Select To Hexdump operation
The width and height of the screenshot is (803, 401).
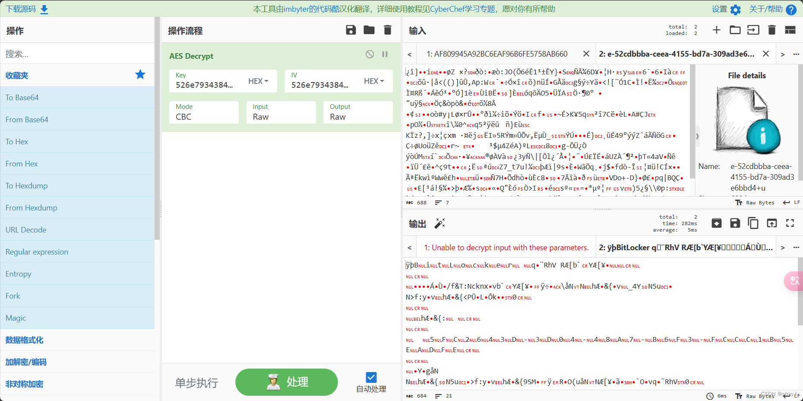click(x=77, y=186)
